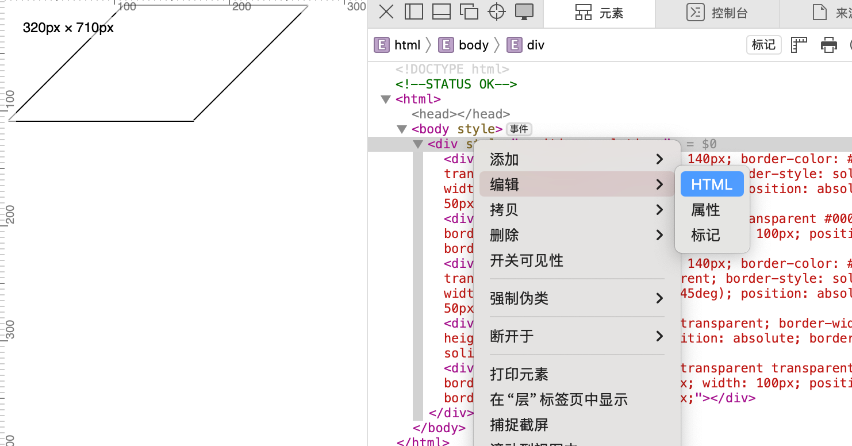Image resolution: width=852 pixels, height=446 pixels.
Task: Collapse the html node triangle
Action: point(386,99)
